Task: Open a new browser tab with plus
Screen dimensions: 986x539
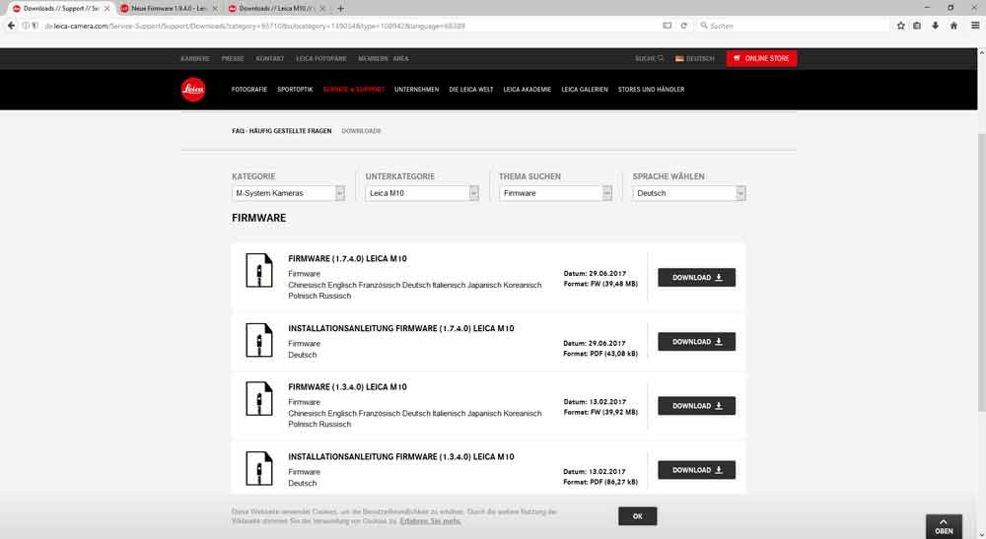Action: tap(341, 8)
